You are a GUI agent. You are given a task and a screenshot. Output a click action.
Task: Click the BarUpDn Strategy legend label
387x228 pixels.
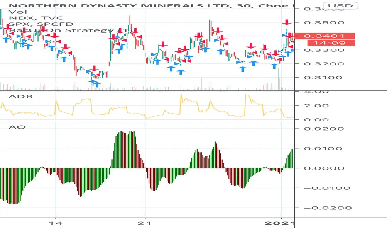pyautogui.click(x=71, y=30)
